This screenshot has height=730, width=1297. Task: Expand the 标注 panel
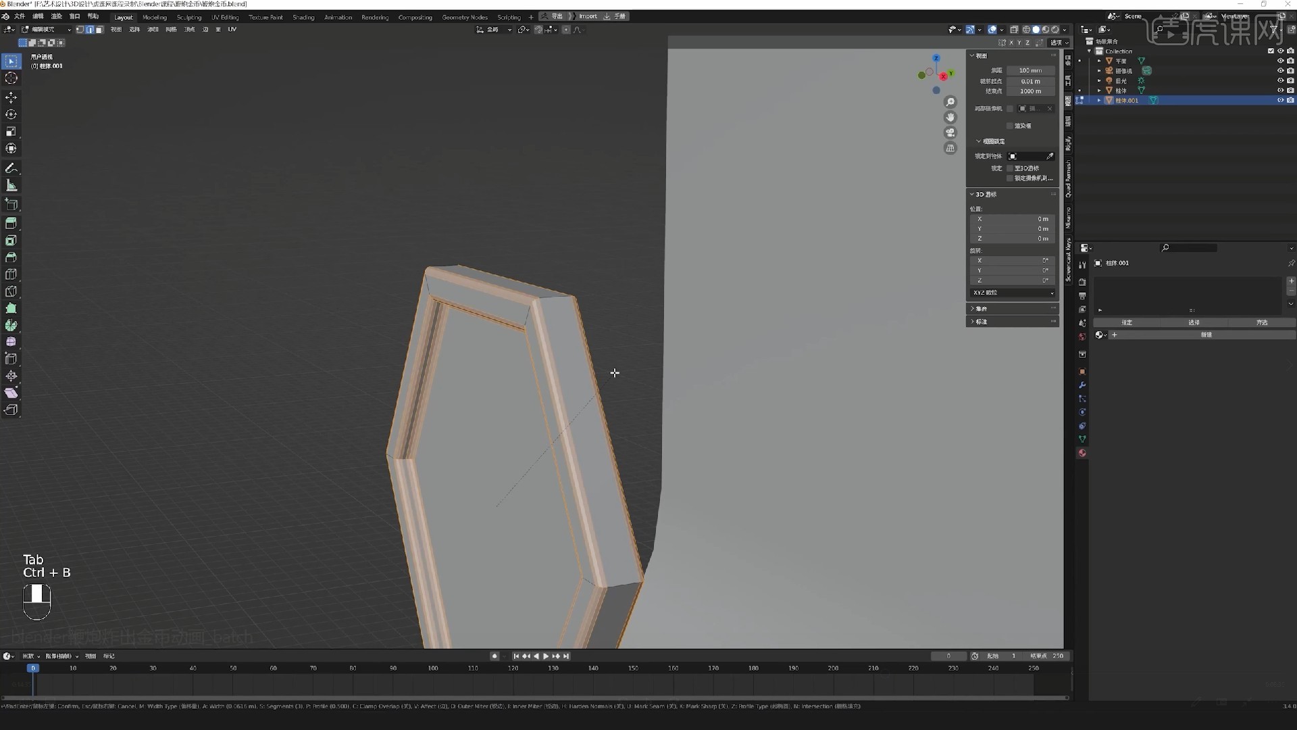(x=1013, y=322)
